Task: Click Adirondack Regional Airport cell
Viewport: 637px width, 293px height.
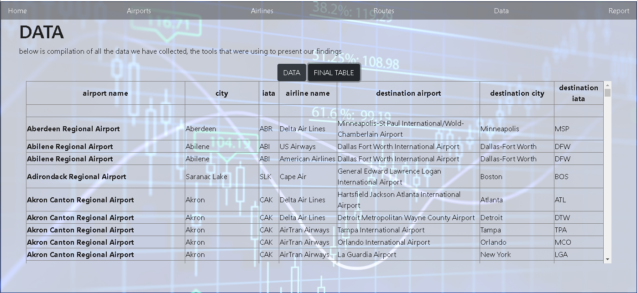Action: pos(105,176)
